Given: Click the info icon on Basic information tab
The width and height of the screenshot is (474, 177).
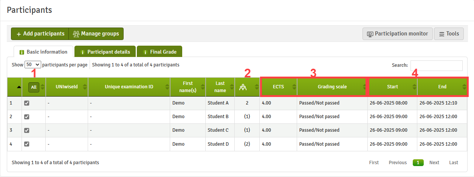Looking at the screenshot, I should coord(22,52).
